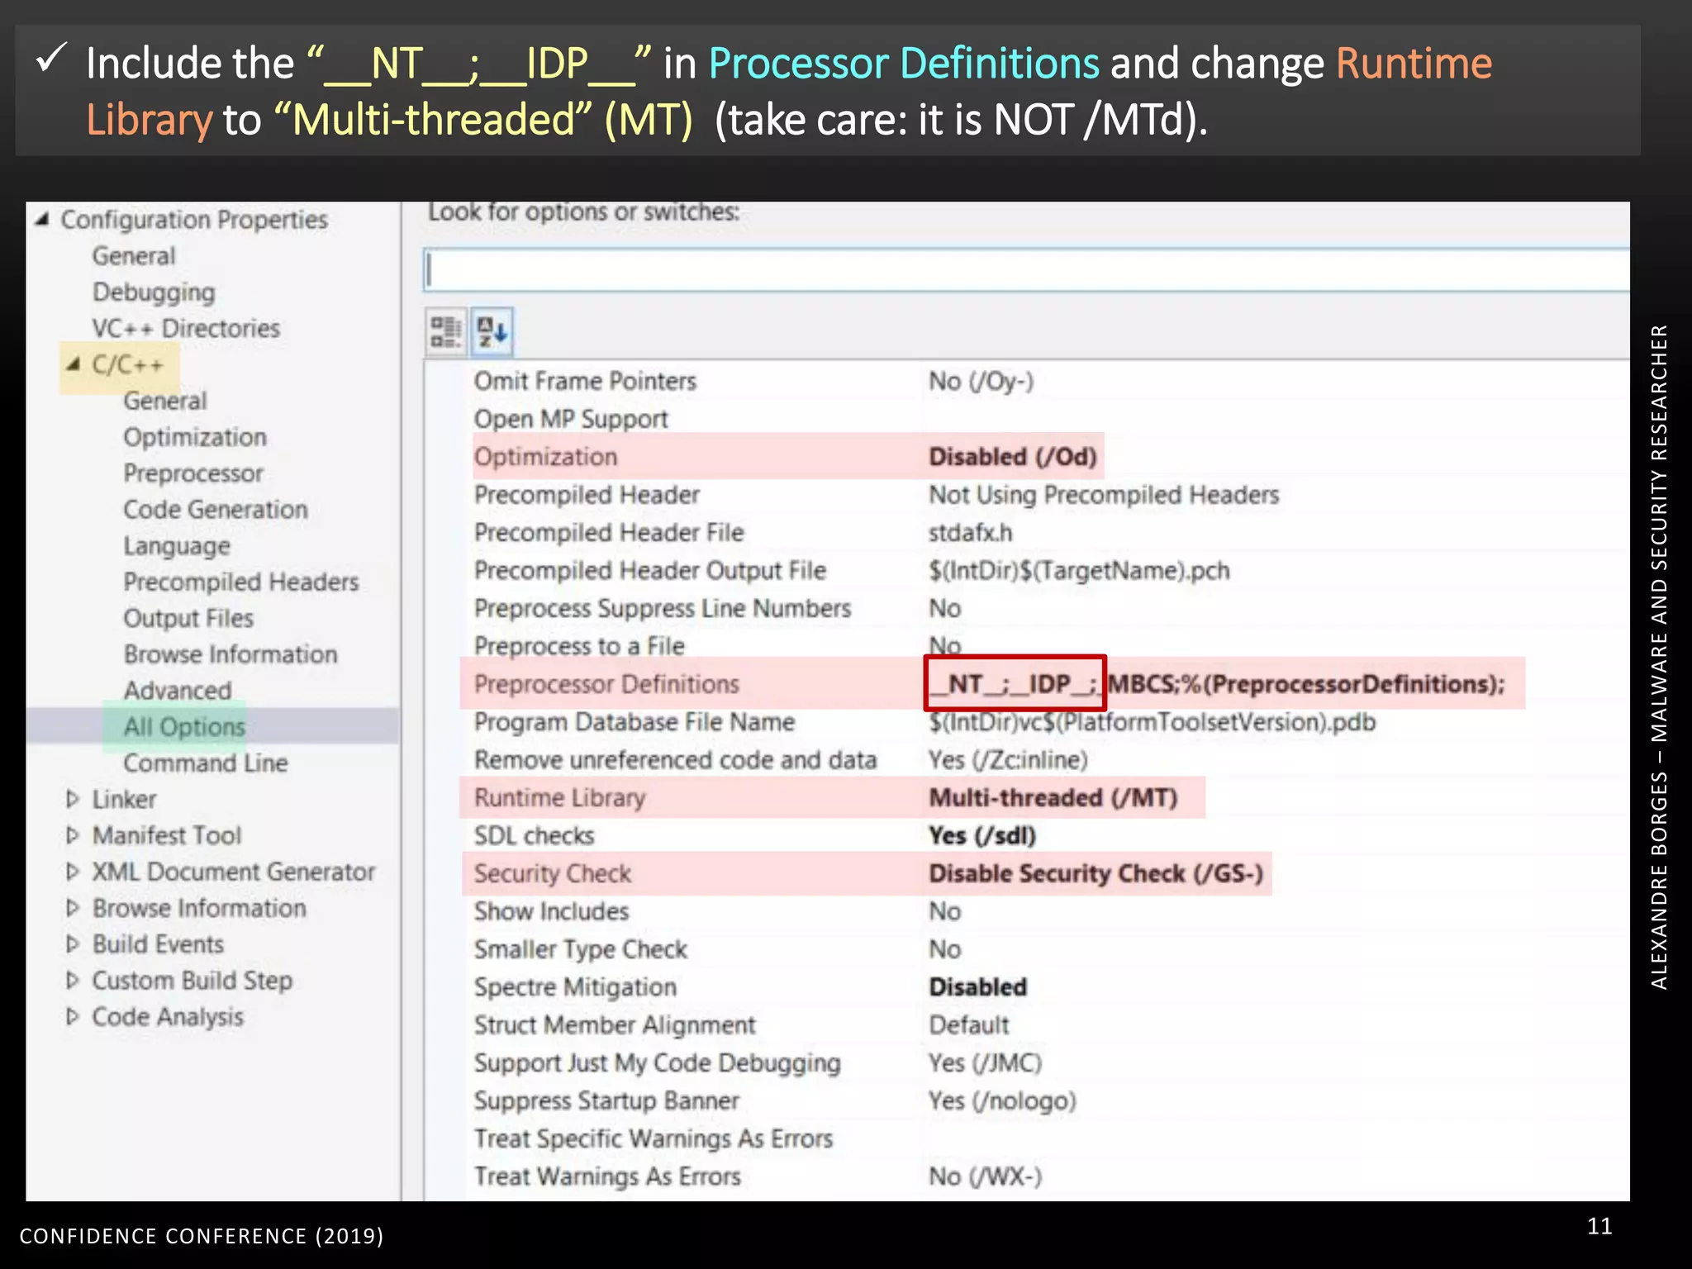Image resolution: width=1692 pixels, height=1269 pixels.
Task: Click $(IntDir)$(TargetName).pch value
Action: 1079,571
